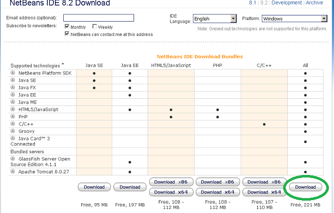Screen dimensions: 334x213
Task: Click the Email address input field
Action: pyautogui.click(x=99, y=17)
